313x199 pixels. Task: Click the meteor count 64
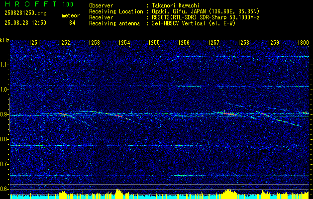pyautogui.click(x=72, y=23)
